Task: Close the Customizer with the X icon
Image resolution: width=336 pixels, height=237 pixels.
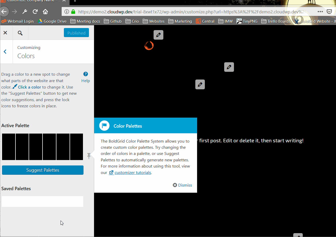Action: [6, 33]
